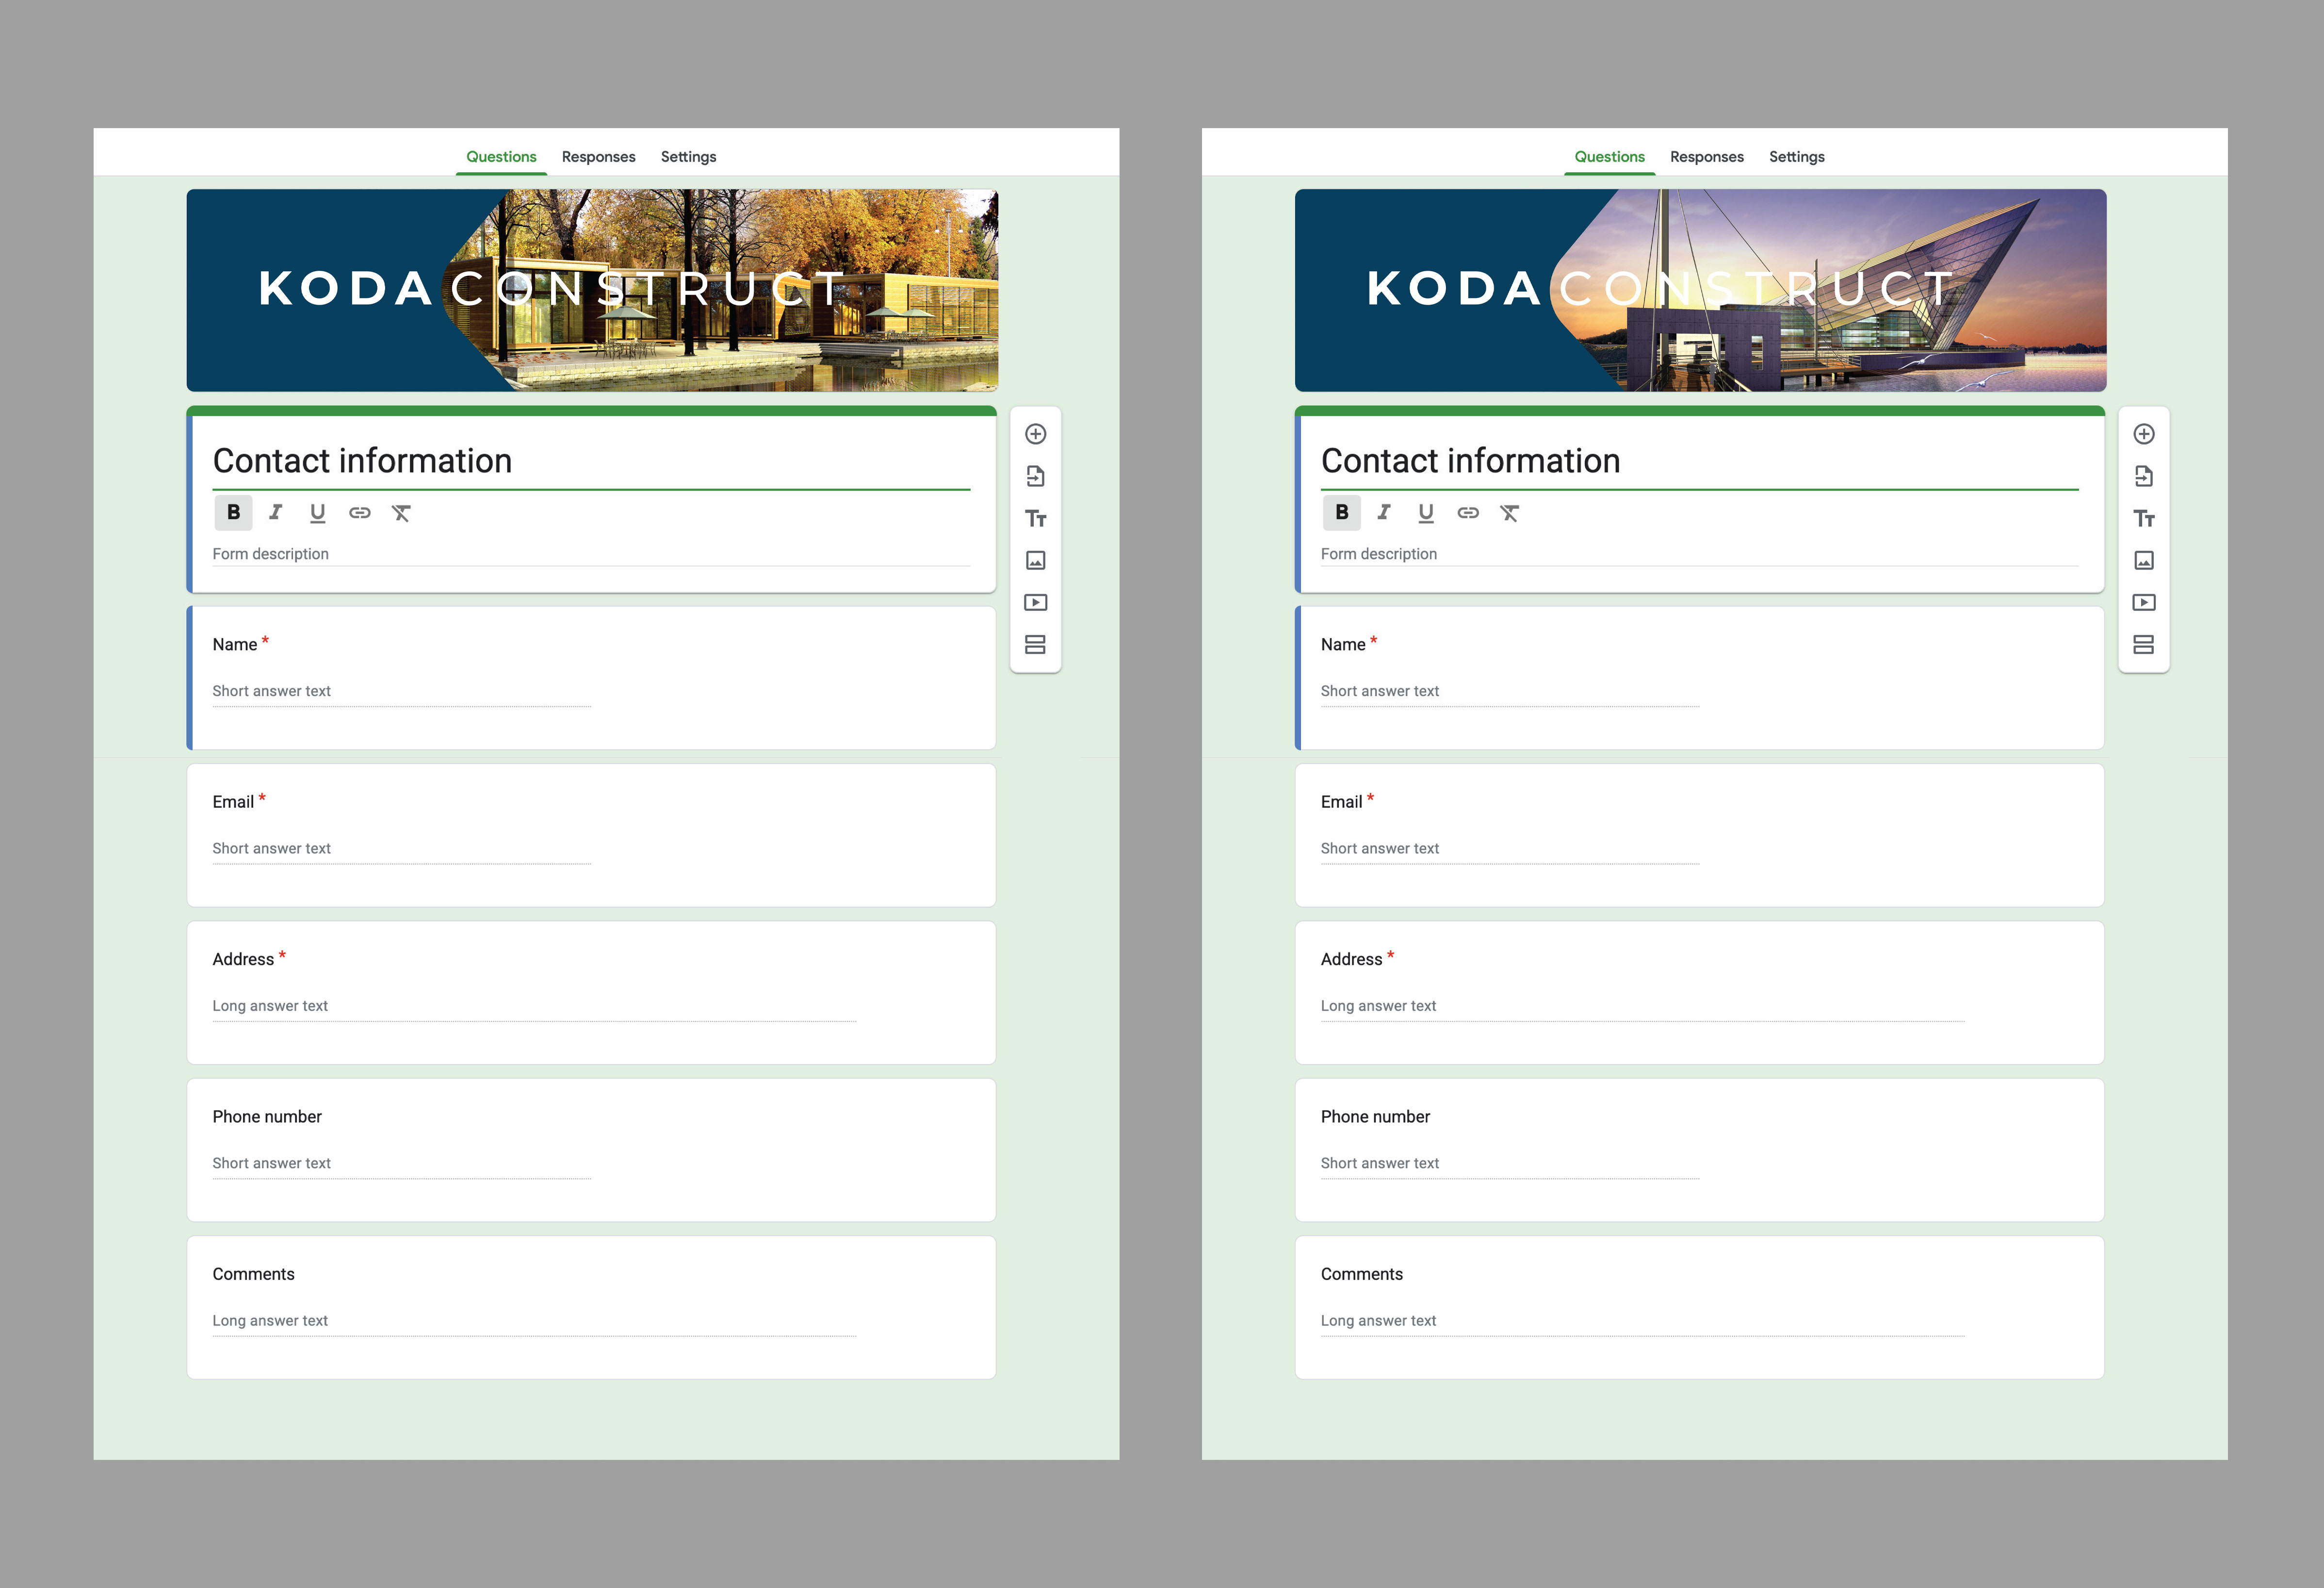This screenshot has height=1588, width=2324.
Task: Select the Email question to edit
Action: [x=590, y=836]
